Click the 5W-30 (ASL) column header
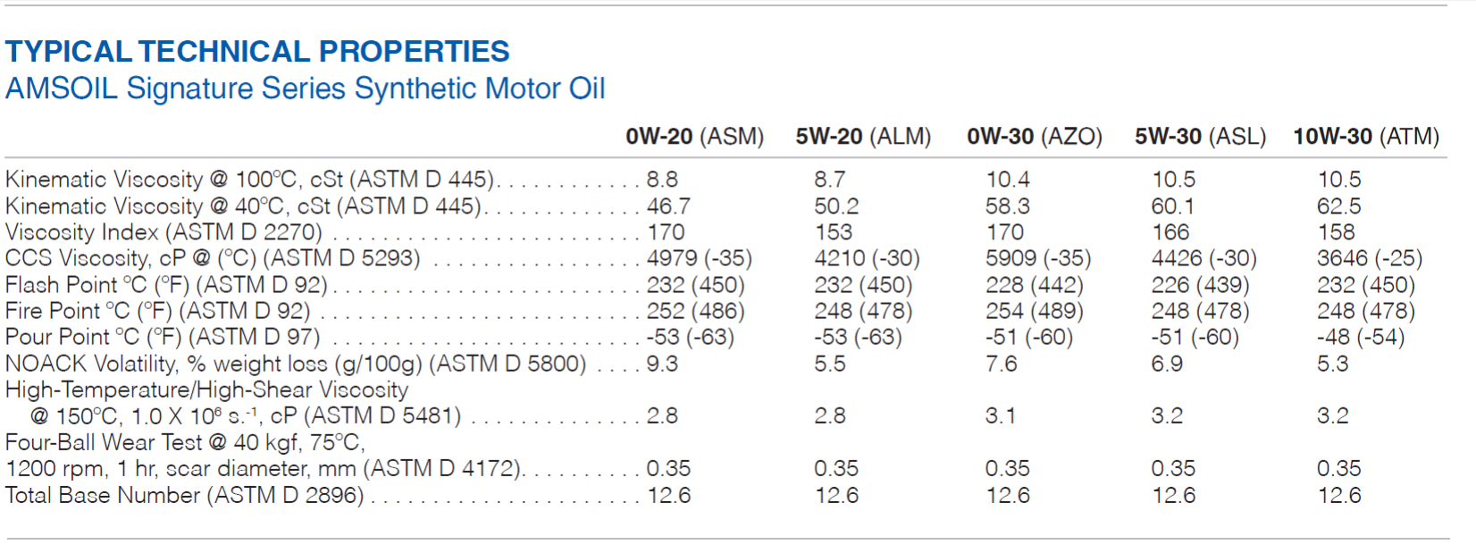Screen dimensions: 1476x553 tap(1201, 137)
